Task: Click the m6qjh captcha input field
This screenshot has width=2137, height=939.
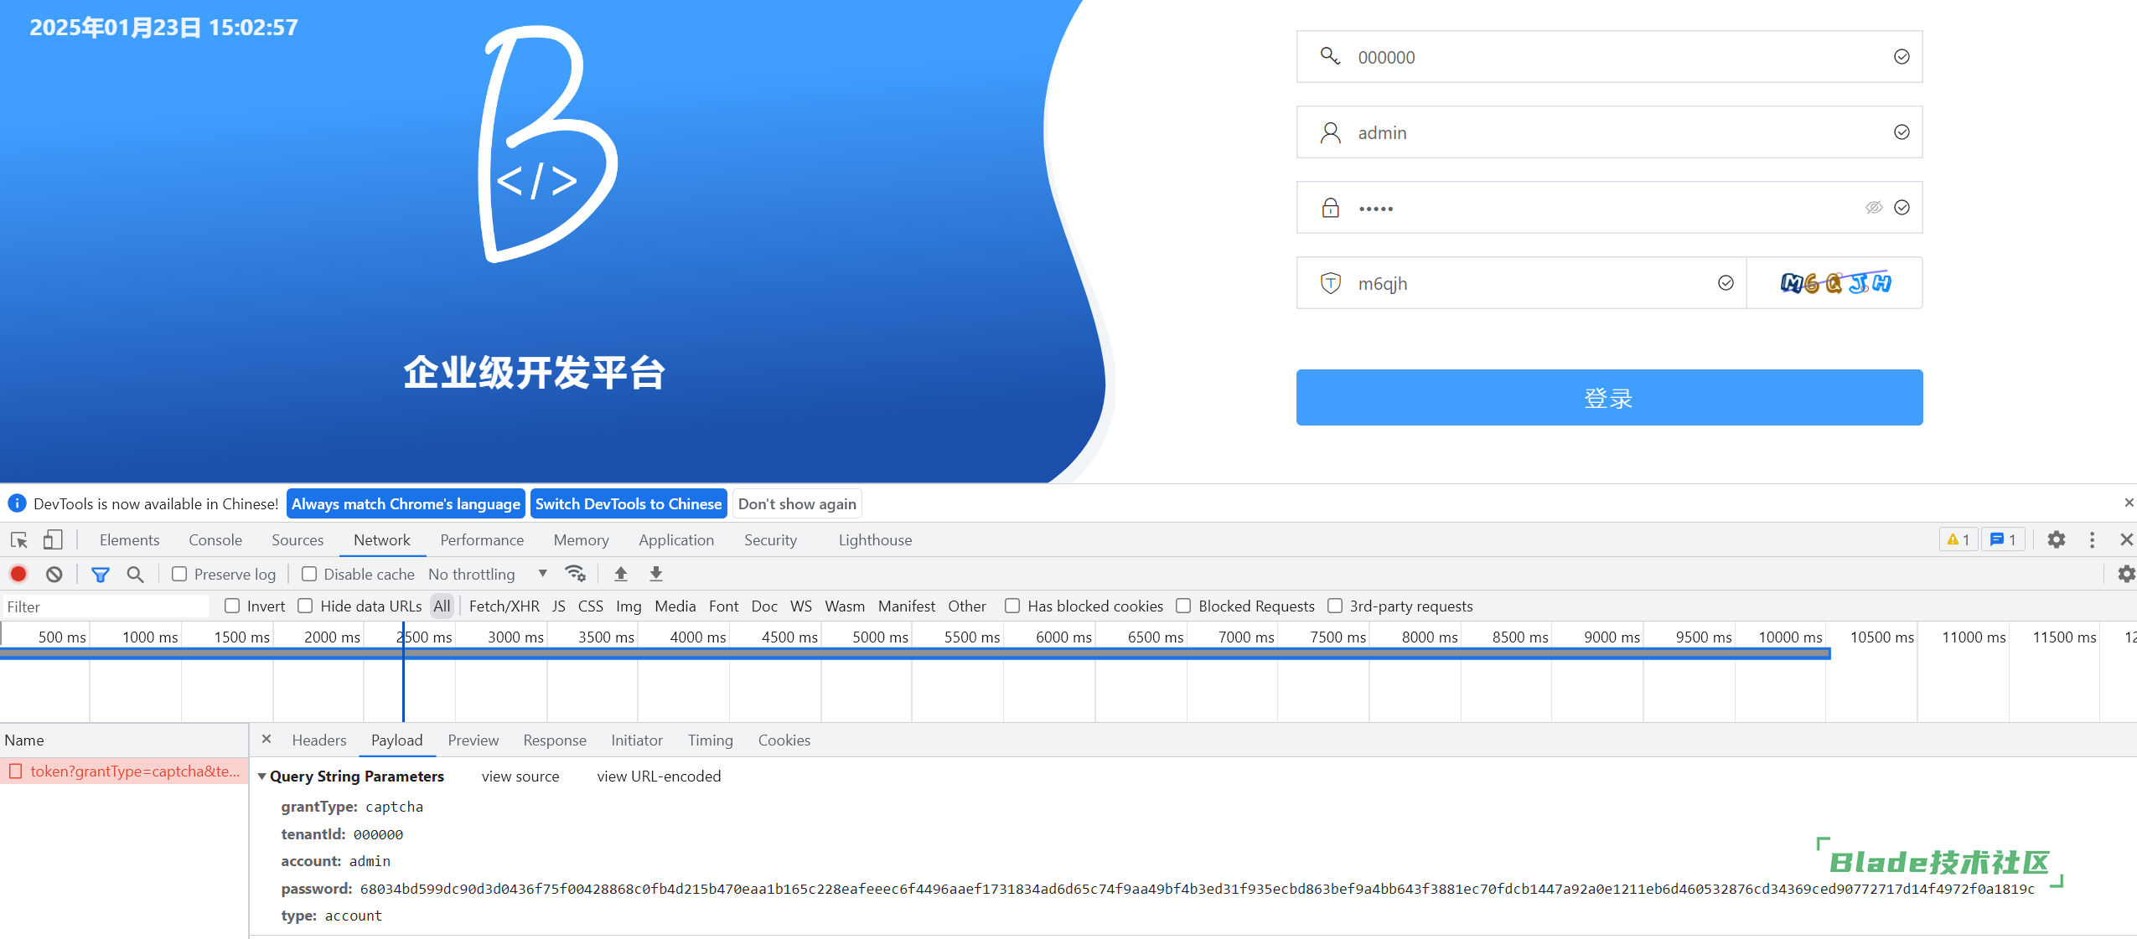Action: point(1521,283)
